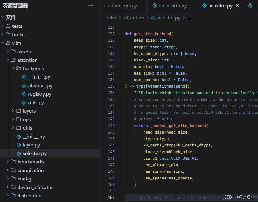Collapse the attention folder chevron
Screen dimensions: 258x202
click(x=8, y=60)
